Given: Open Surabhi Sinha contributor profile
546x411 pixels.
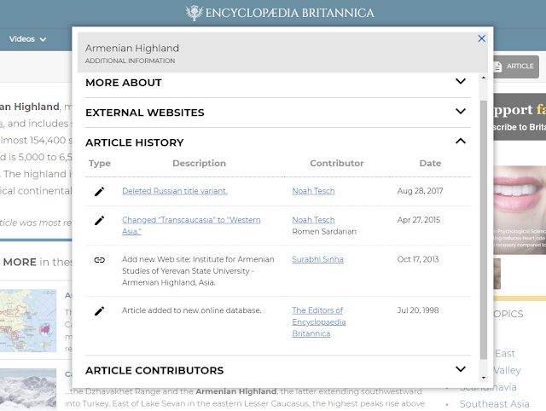Looking at the screenshot, I should tap(317, 259).
